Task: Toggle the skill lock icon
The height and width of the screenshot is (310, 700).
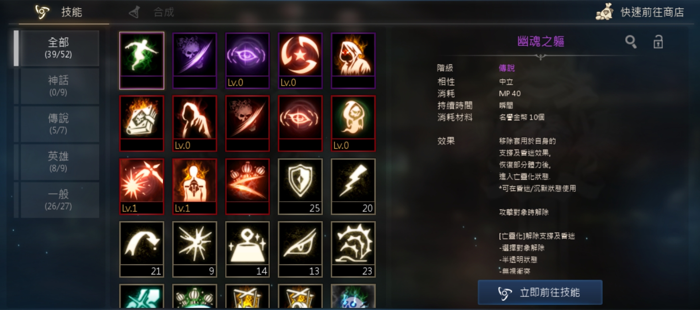Action: coord(658,41)
